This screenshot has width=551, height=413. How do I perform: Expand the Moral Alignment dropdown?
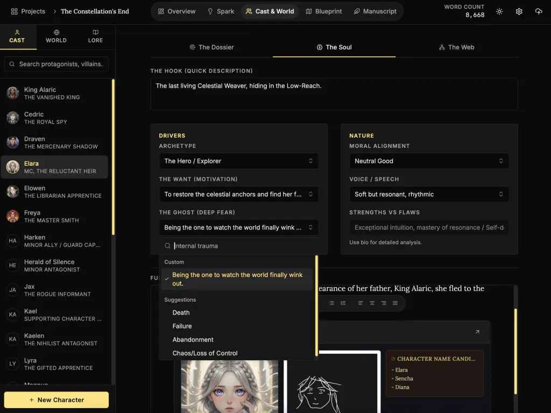pyautogui.click(x=429, y=161)
